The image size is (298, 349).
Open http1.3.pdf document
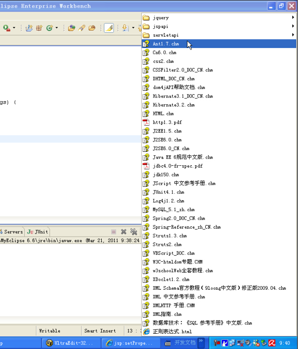click(219, 122)
